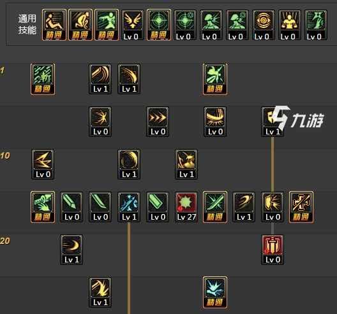Select the blue burst 精通 skill at bottom

[x=215, y=292]
